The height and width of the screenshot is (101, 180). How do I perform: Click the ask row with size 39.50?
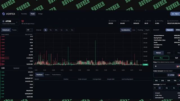pyautogui.click(x=17, y=49)
